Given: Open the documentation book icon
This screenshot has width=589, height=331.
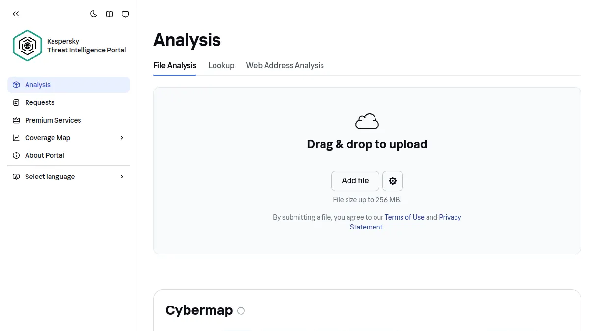Looking at the screenshot, I should tap(109, 14).
